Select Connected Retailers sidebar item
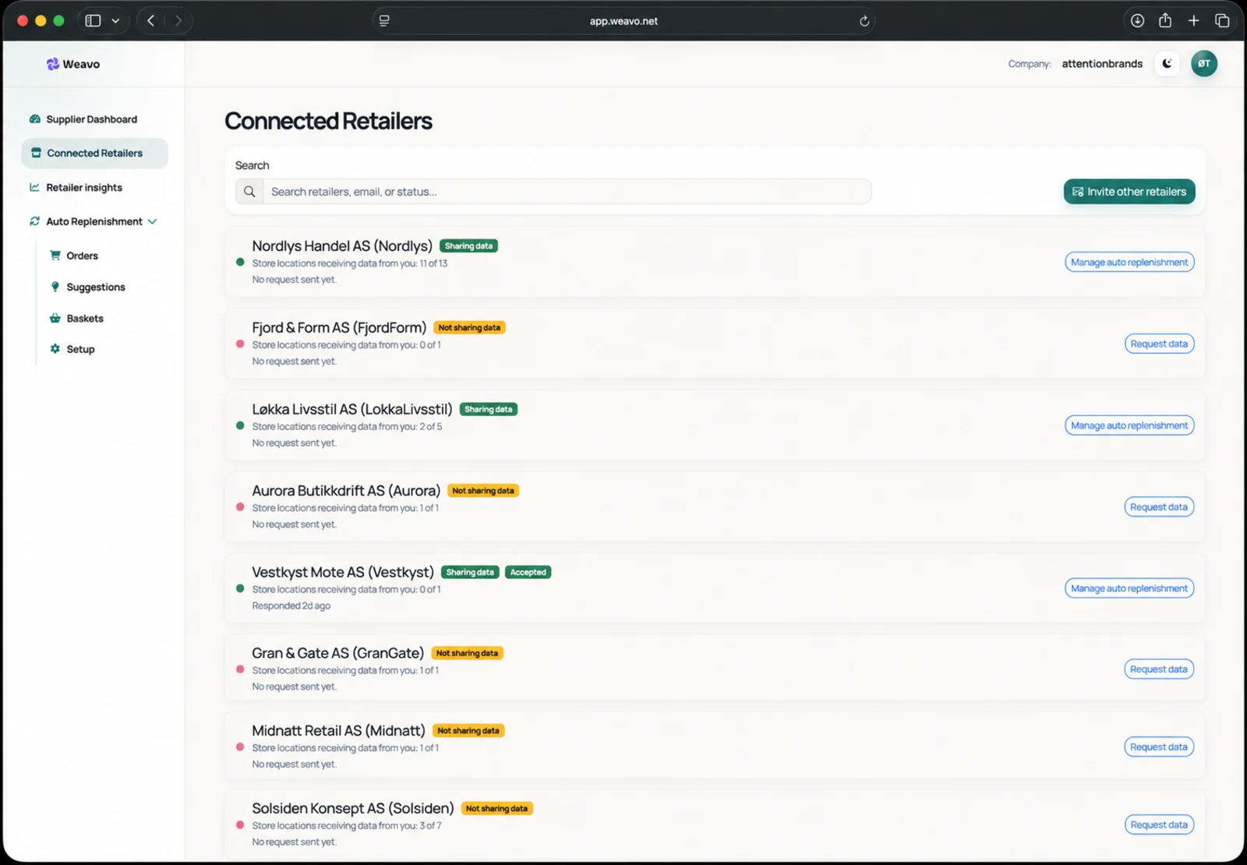This screenshot has width=1247, height=865. (x=94, y=154)
